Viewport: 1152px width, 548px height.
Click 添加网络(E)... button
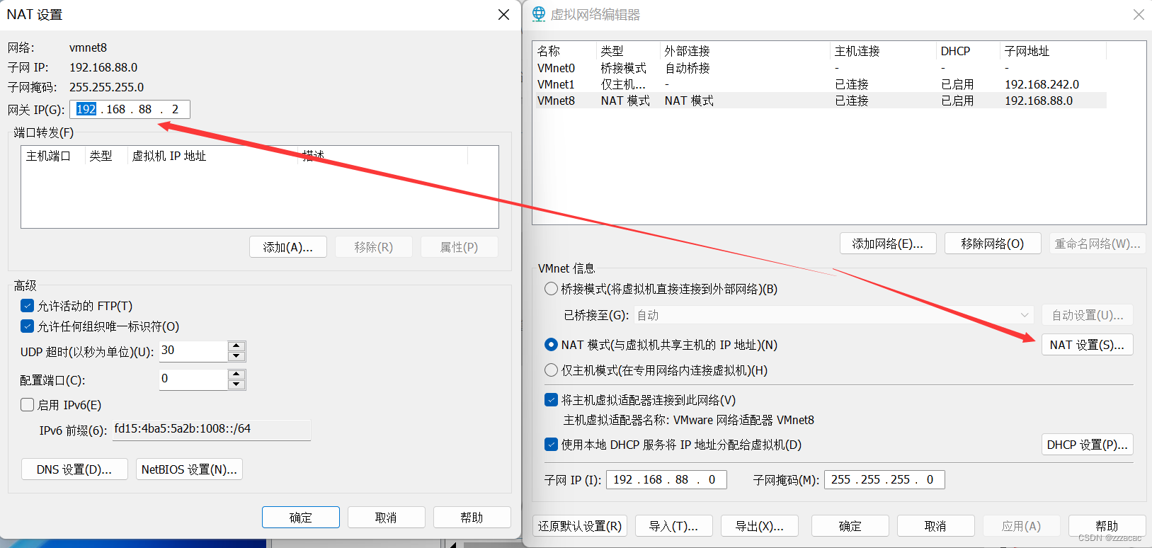(x=888, y=244)
